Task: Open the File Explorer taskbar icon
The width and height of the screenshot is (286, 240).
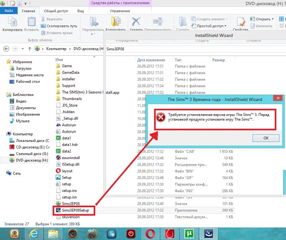Action: pyautogui.click(x=53, y=234)
